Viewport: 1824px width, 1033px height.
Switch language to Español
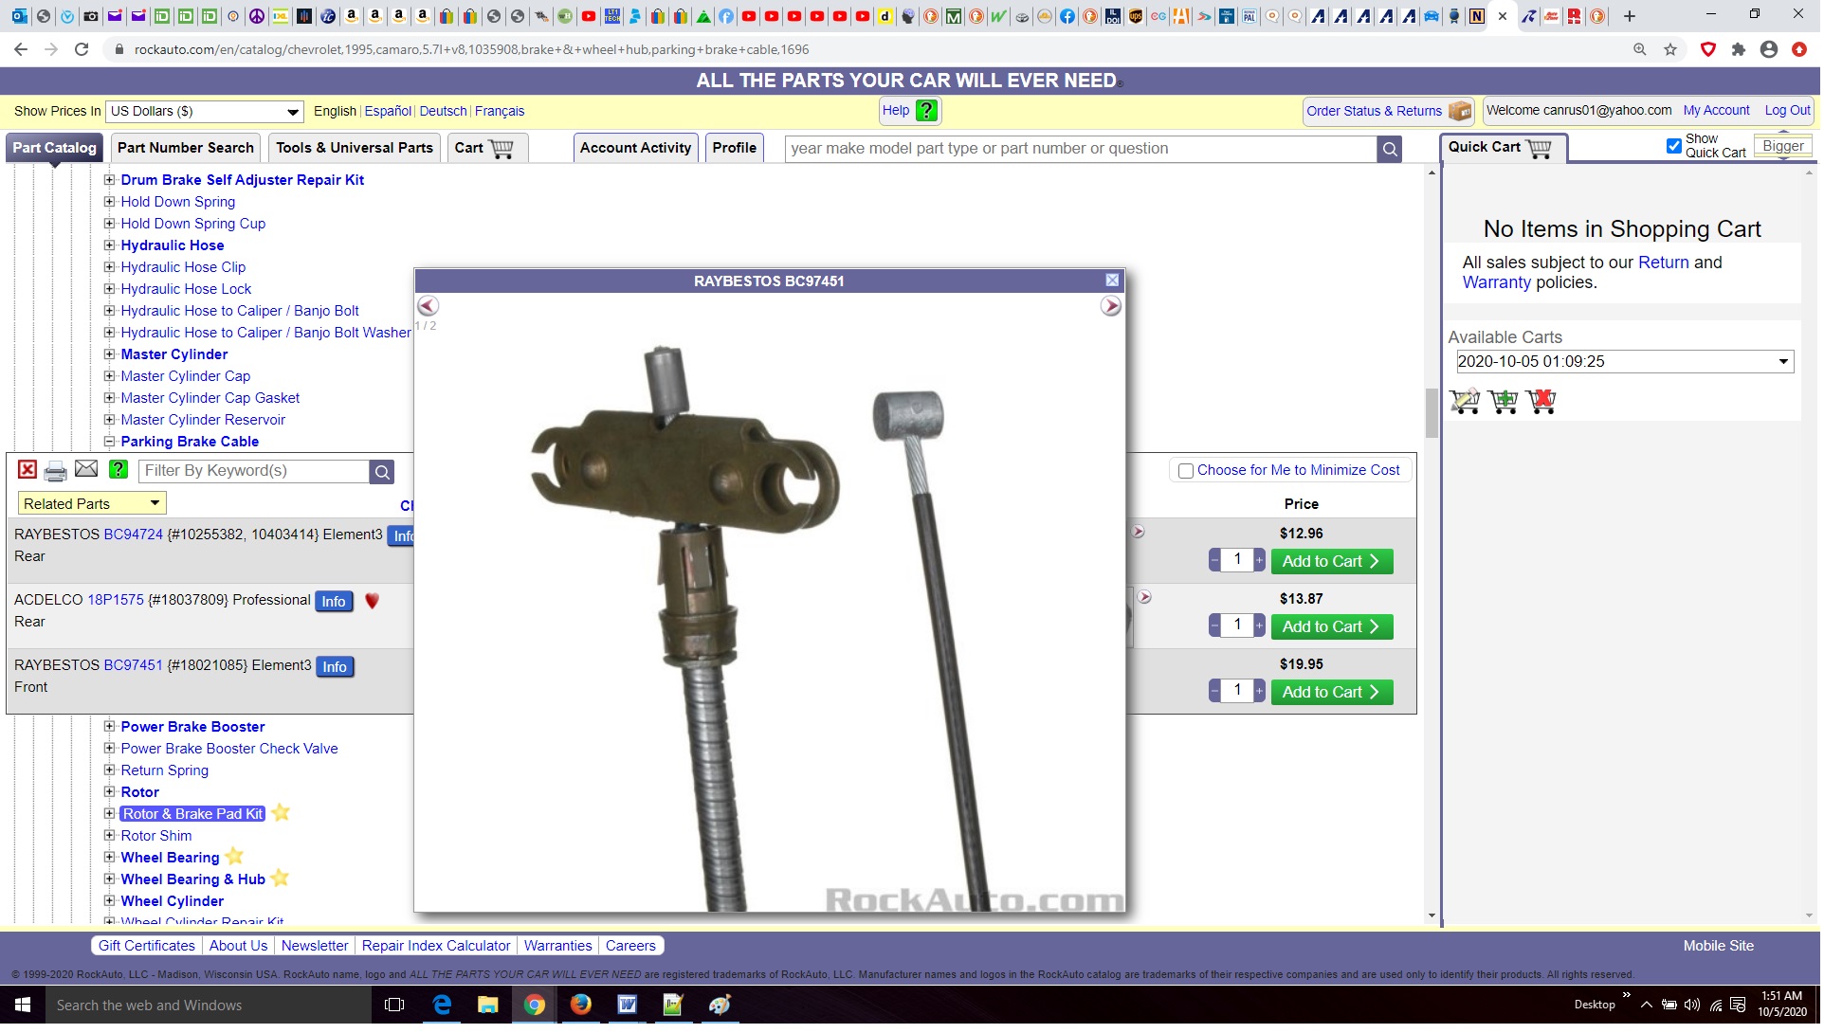pos(389,112)
